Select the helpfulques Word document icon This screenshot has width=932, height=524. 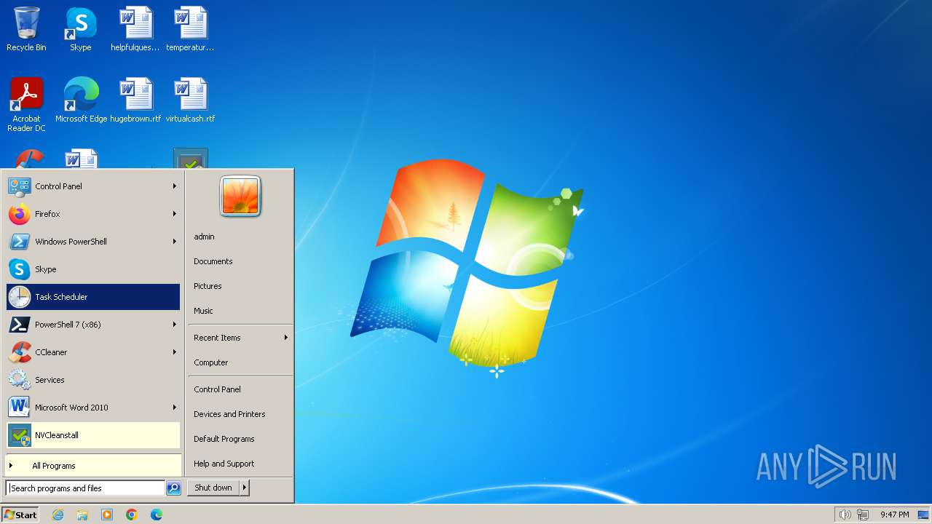(135, 29)
